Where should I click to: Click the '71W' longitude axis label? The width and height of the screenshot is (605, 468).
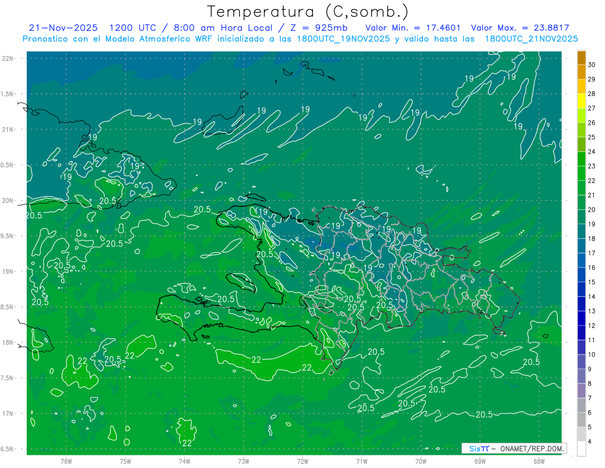point(361,461)
